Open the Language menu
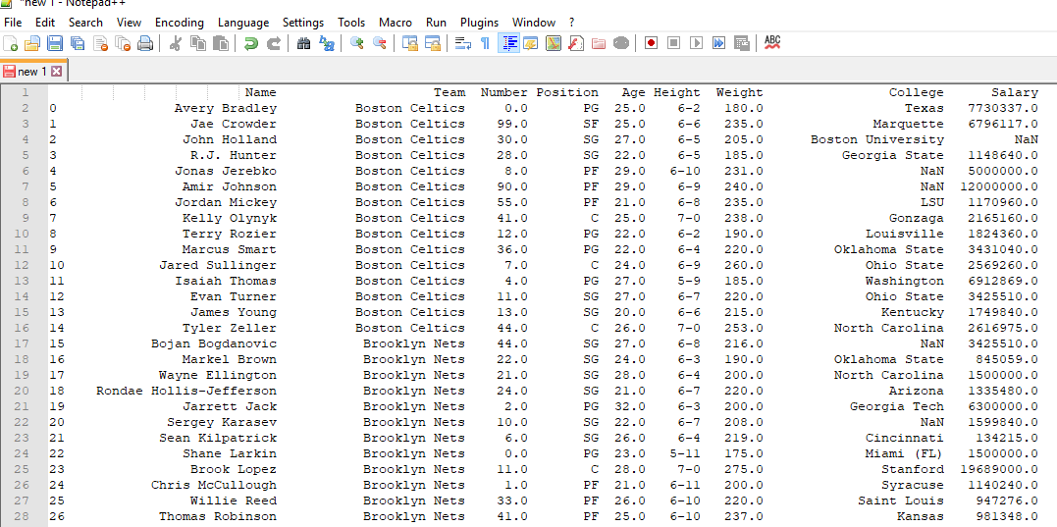The width and height of the screenshot is (1057, 527). 243,23
